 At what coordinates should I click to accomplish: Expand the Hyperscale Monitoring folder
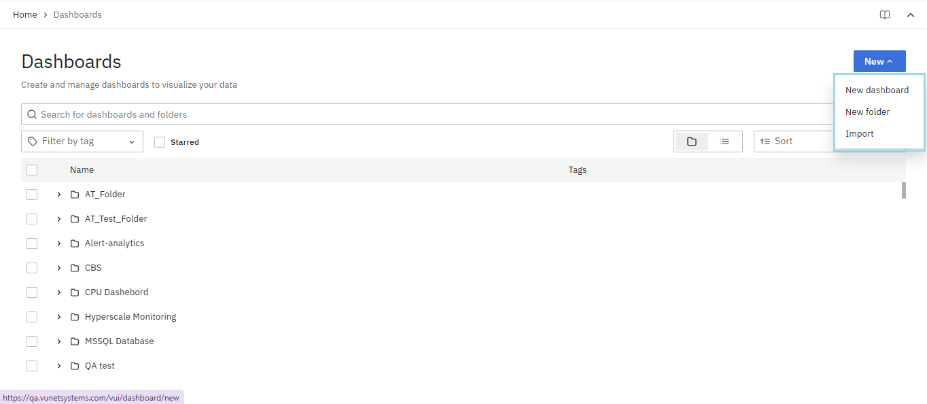click(59, 317)
